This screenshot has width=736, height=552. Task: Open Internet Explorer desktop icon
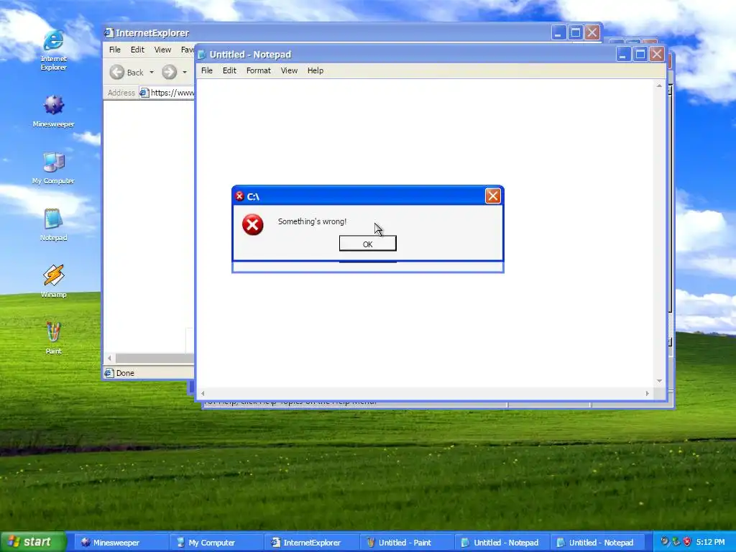(x=53, y=50)
